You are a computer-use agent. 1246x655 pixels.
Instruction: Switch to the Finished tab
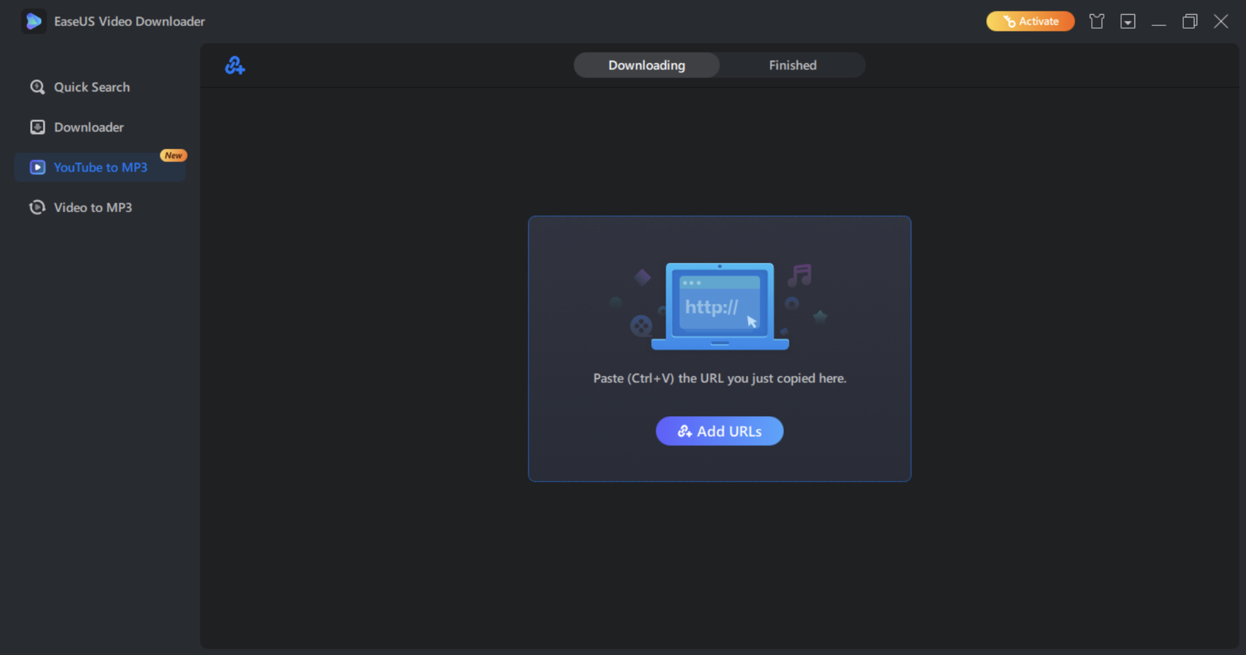point(793,65)
